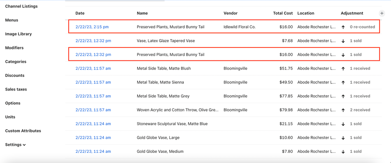This screenshot has width=391, height=163.
Task: Click the Adjustment column header
Action: 352,13
